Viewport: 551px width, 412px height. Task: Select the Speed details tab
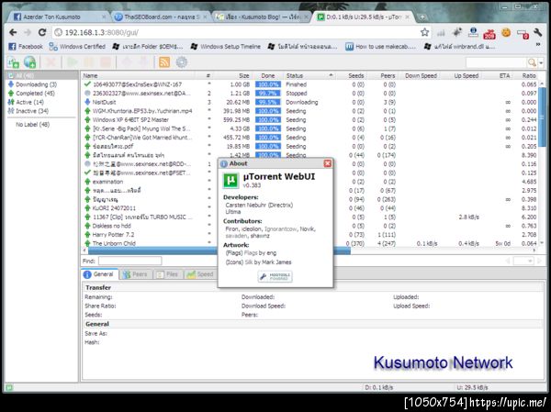point(200,274)
